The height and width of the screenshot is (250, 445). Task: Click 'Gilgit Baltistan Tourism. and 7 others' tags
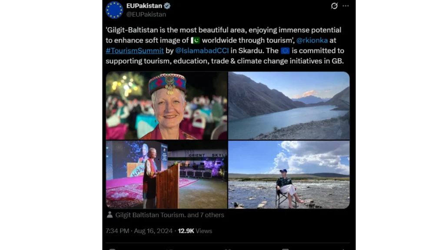(x=169, y=215)
